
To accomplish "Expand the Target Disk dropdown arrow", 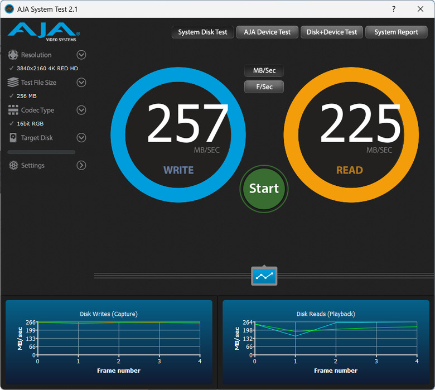I will (x=81, y=138).
